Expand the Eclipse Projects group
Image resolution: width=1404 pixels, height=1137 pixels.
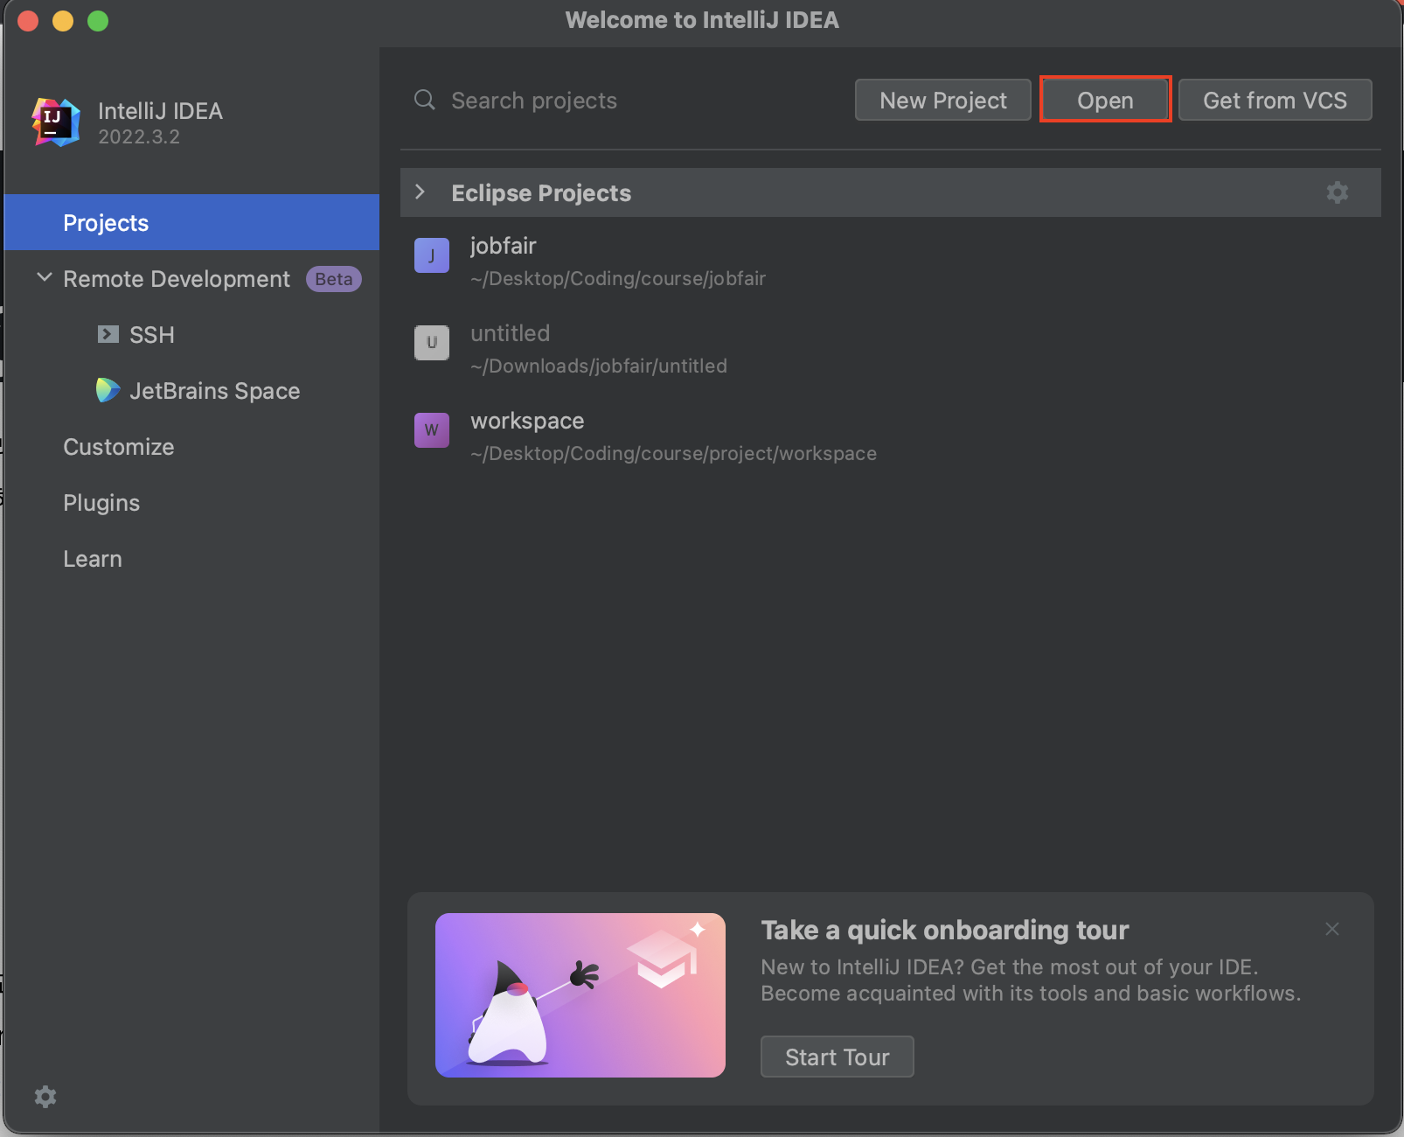[421, 192]
